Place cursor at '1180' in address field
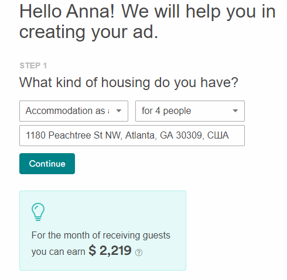 (36, 135)
